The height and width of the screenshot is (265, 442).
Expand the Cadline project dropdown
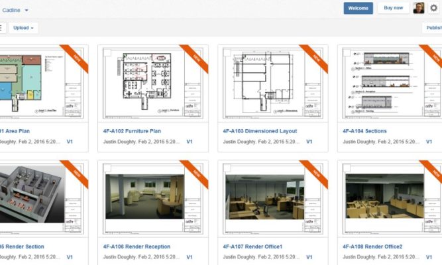[27, 11]
